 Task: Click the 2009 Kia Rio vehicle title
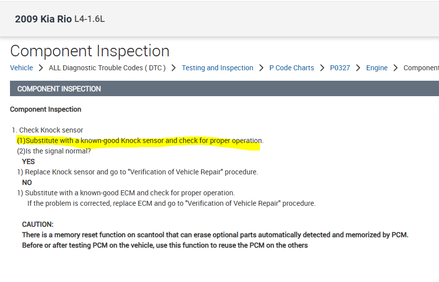(43, 19)
